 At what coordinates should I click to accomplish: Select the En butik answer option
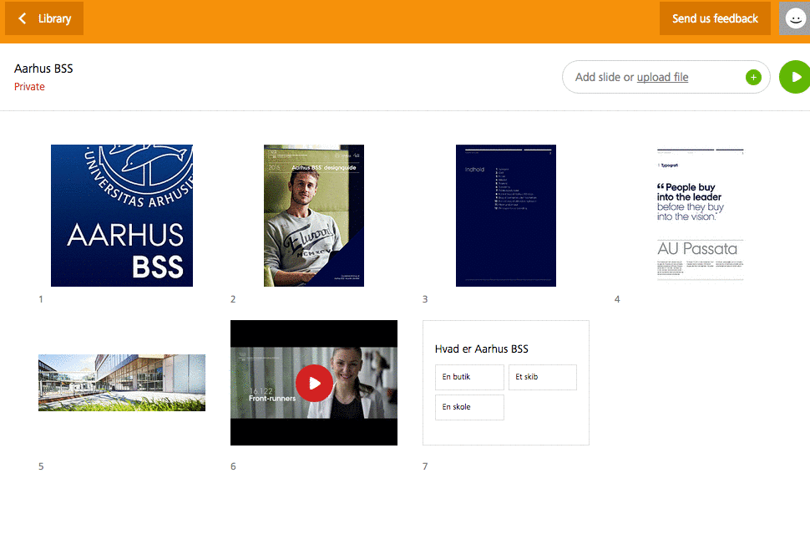click(x=469, y=377)
